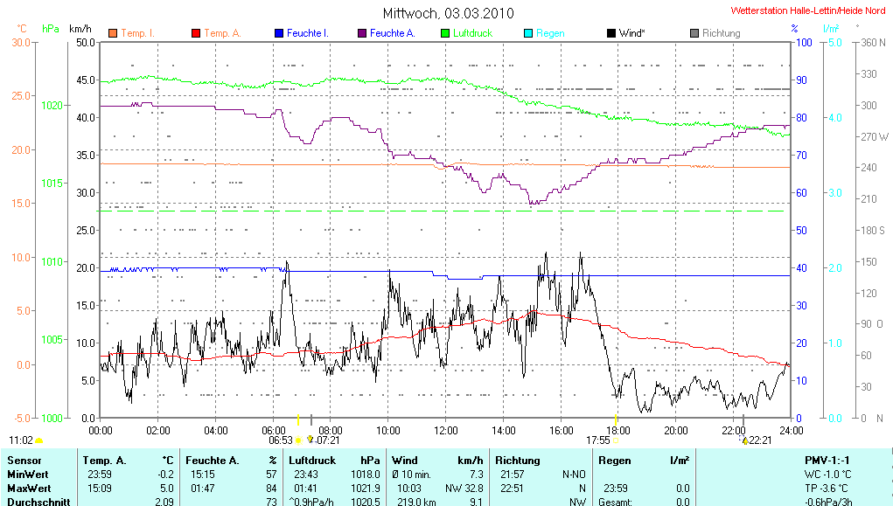The height and width of the screenshot is (506, 893).
Task: Click the Durchschnitt row label
Action: 38,502
